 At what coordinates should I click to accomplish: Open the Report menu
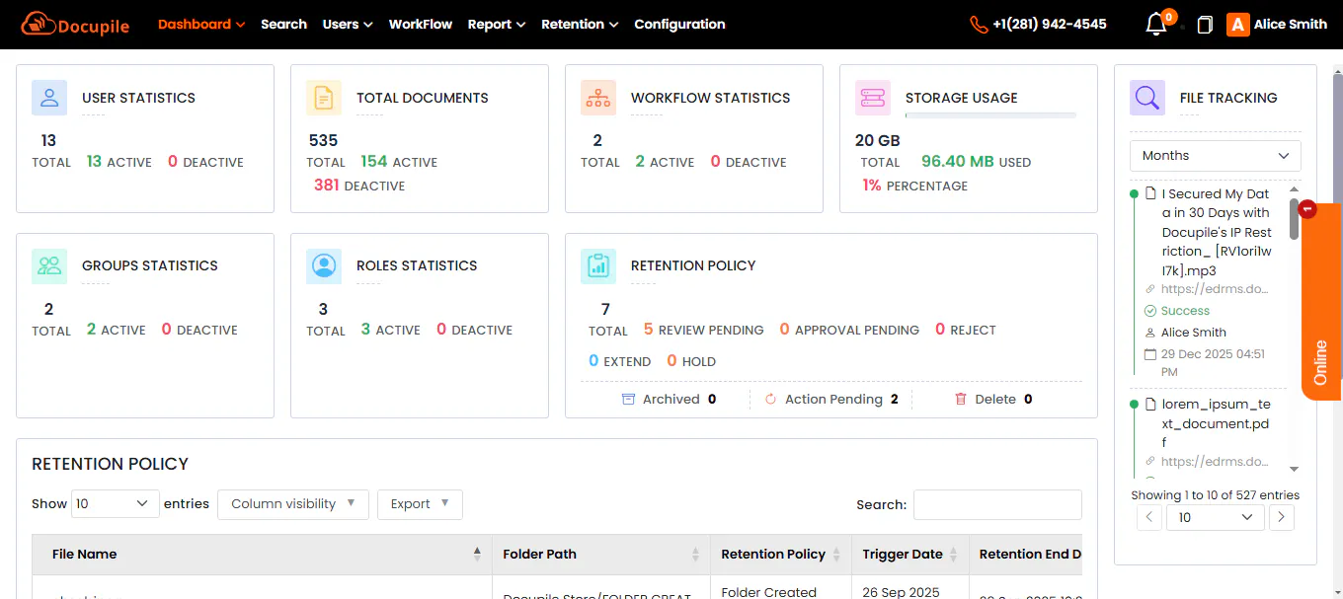497,24
